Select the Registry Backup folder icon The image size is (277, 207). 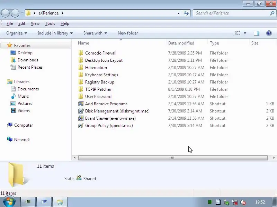tap(81, 82)
